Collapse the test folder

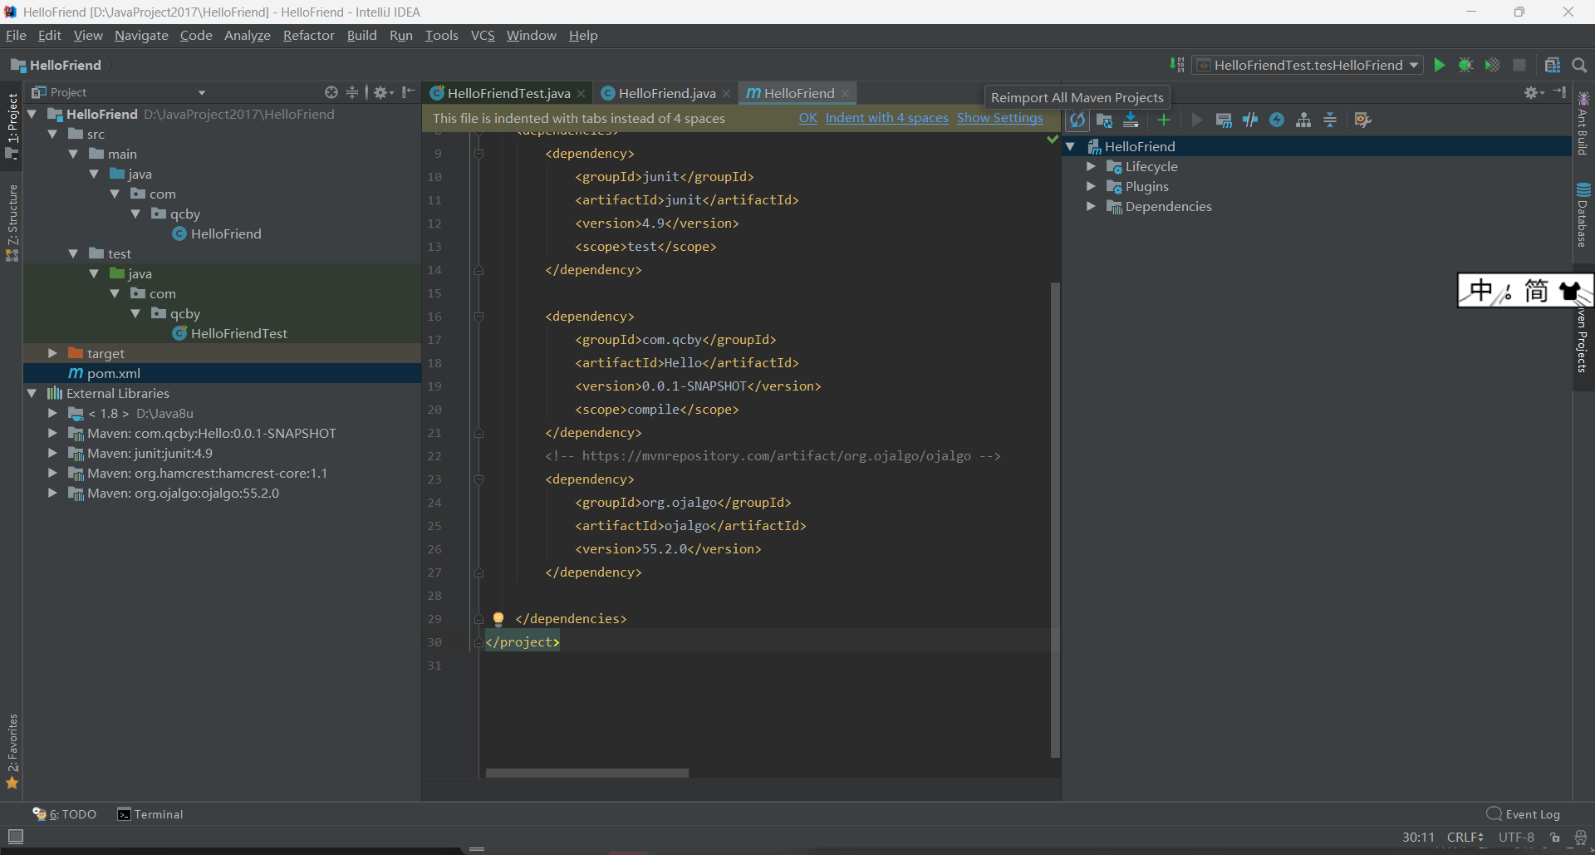(73, 253)
